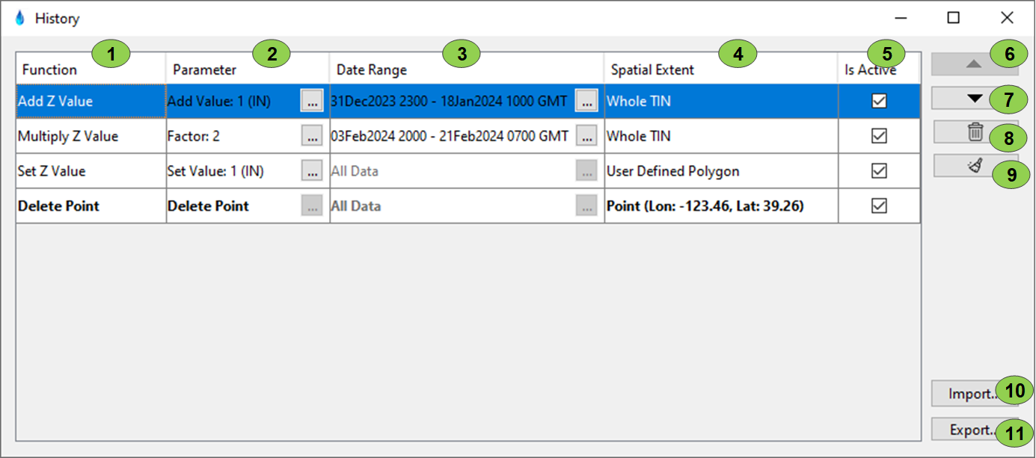Toggle Is Active for Multiply Z Value
Image resolution: width=1036 pixels, height=458 pixels.
(x=879, y=136)
